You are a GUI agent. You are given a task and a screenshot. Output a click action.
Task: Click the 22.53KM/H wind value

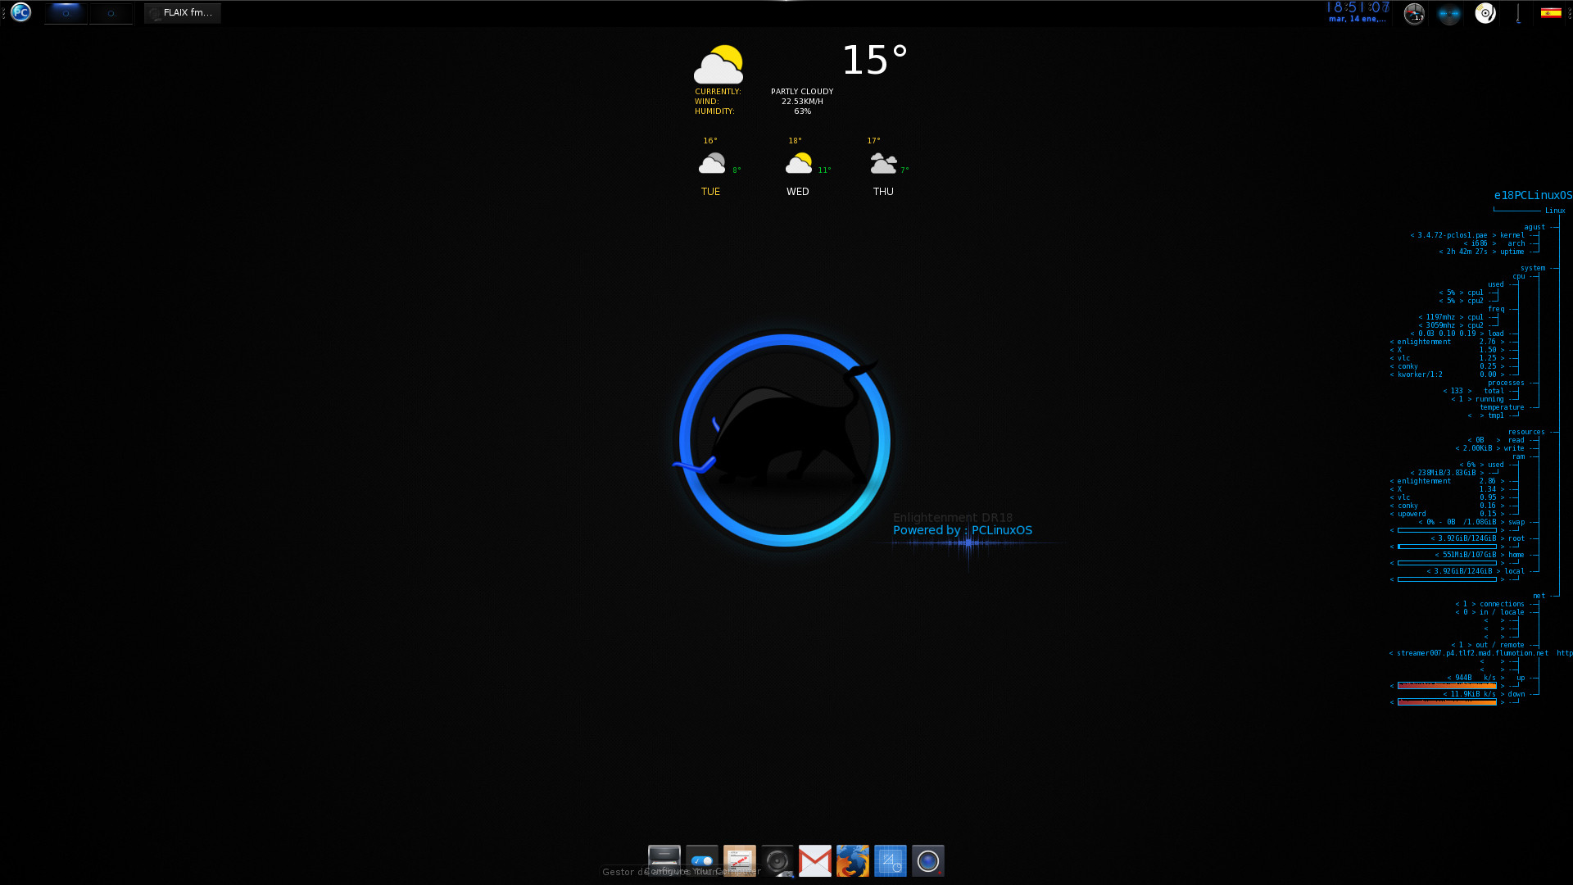coord(802,102)
